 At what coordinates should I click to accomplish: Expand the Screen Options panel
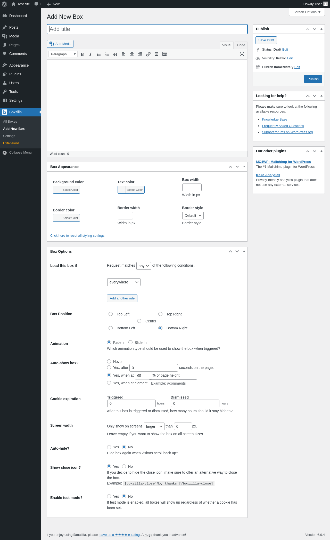tap(307, 12)
